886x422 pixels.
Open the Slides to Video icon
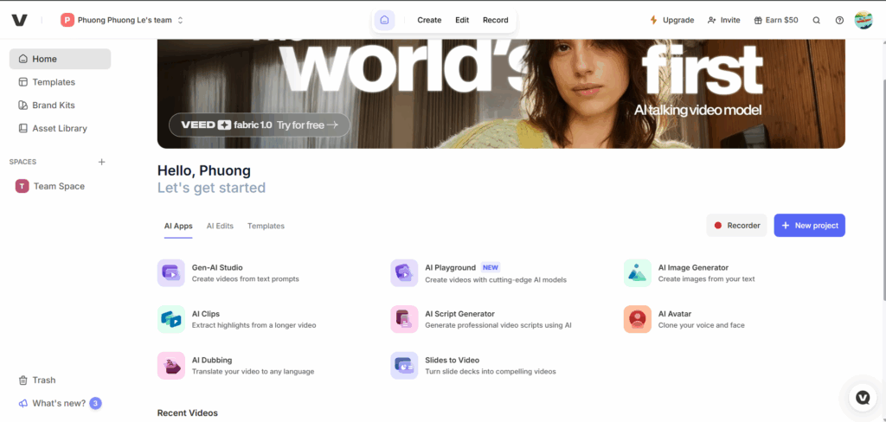pos(404,365)
